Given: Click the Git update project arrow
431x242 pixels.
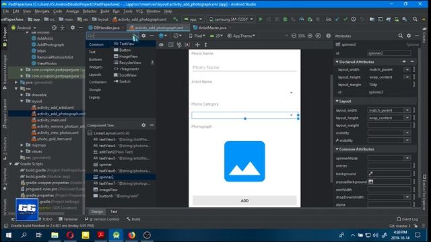Looking at the screenshot, I should [337, 19].
